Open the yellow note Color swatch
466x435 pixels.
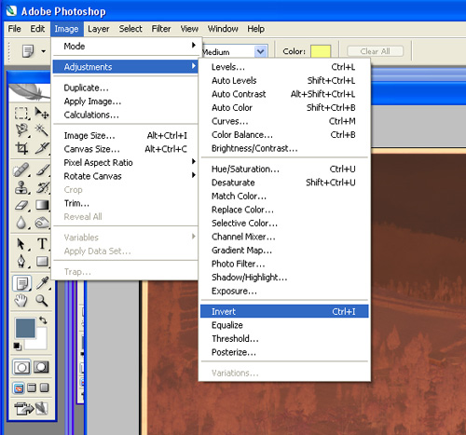pos(321,51)
